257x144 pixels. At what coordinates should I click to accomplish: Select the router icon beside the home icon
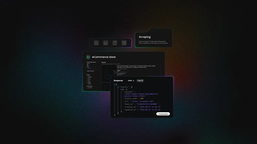[105, 43]
